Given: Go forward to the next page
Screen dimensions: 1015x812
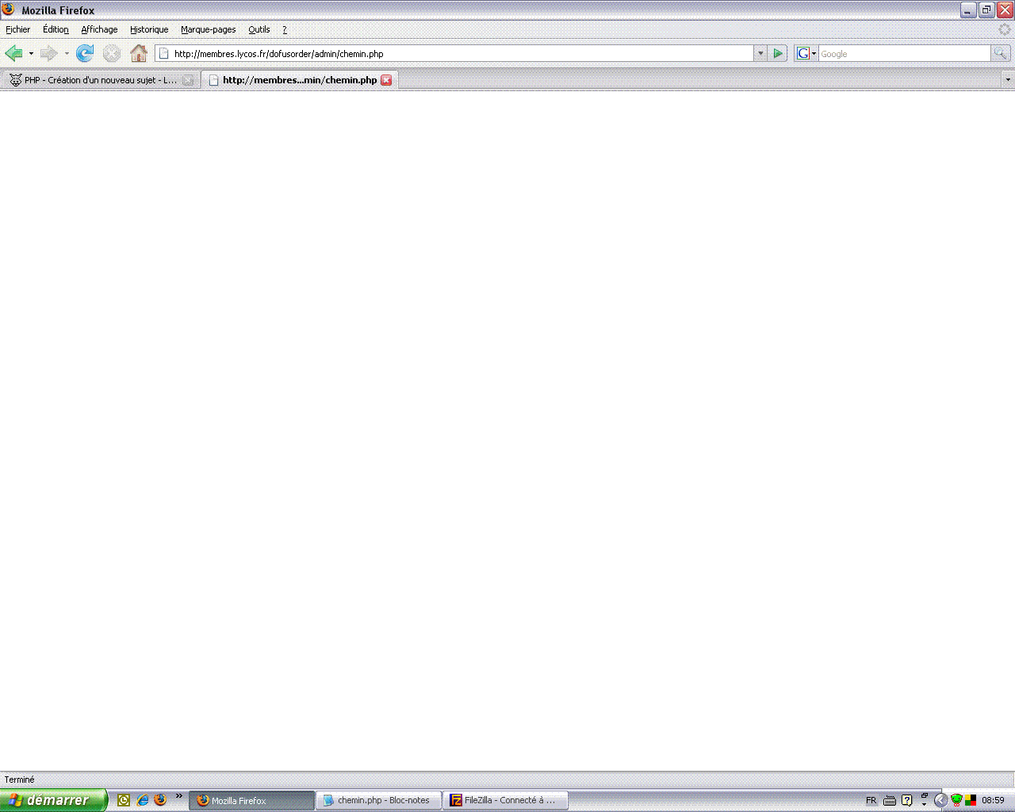Looking at the screenshot, I should pyautogui.click(x=48, y=53).
